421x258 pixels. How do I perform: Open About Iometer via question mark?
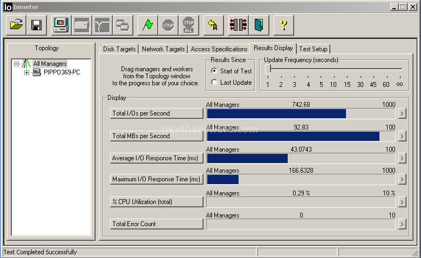[x=283, y=25]
